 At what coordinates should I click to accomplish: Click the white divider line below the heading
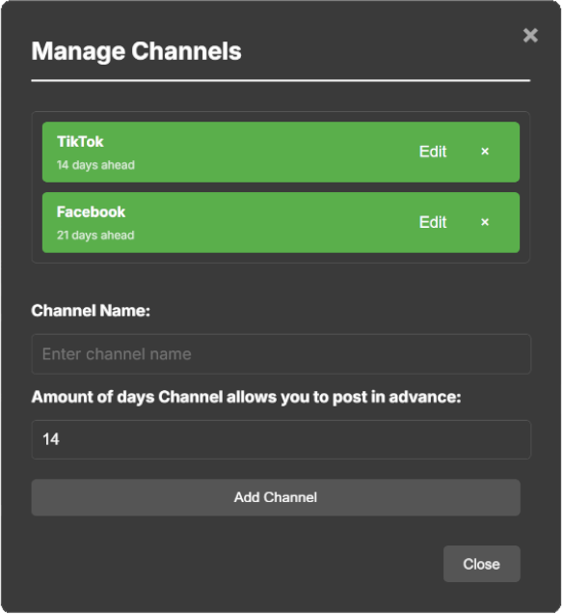pos(281,81)
